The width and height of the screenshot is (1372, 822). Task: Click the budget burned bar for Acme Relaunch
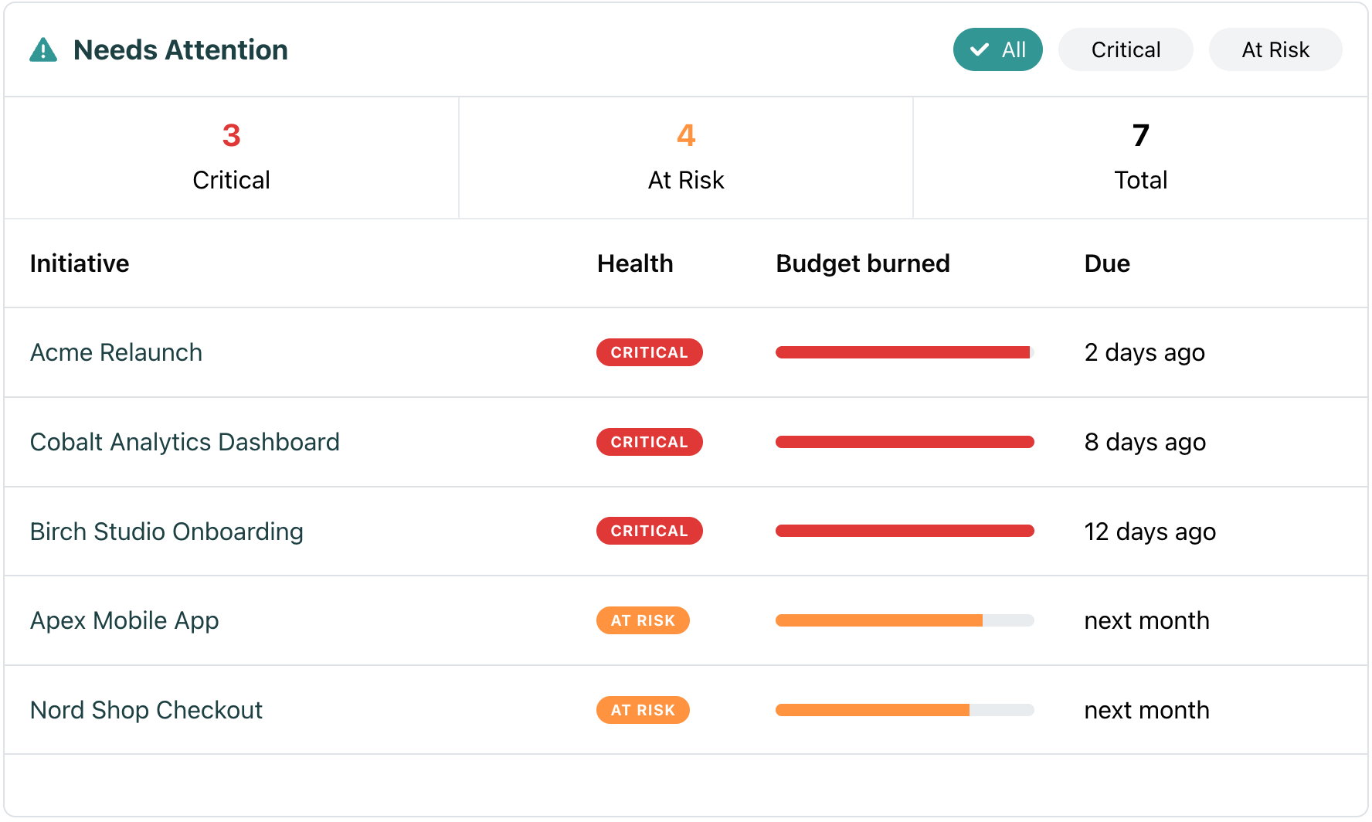point(905,352)
